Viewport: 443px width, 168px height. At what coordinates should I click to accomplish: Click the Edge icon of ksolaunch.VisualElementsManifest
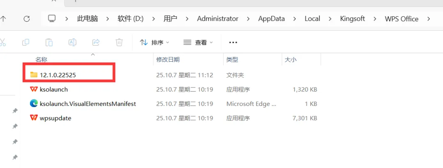click(34, 103)
